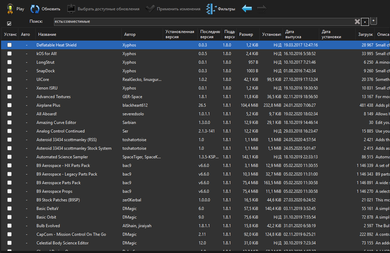The height and width of the screenshot is (253, 390).
Task: Select CapCom - Mission Control On The Go
Action: tap(195, 234)
